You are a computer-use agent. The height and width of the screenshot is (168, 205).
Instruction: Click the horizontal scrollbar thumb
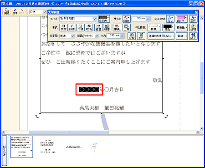[69, 132]
